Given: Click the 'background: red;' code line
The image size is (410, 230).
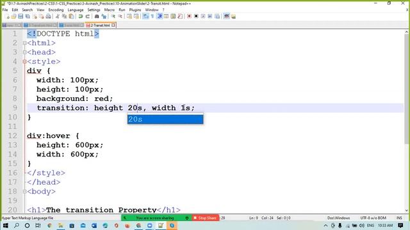Looking at the screenshot, I should pyautogui.click(x=74, y=98).
